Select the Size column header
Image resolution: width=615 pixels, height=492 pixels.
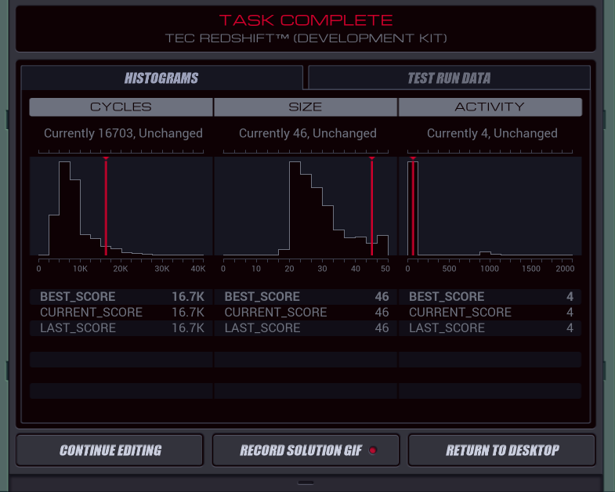[305, 107]
